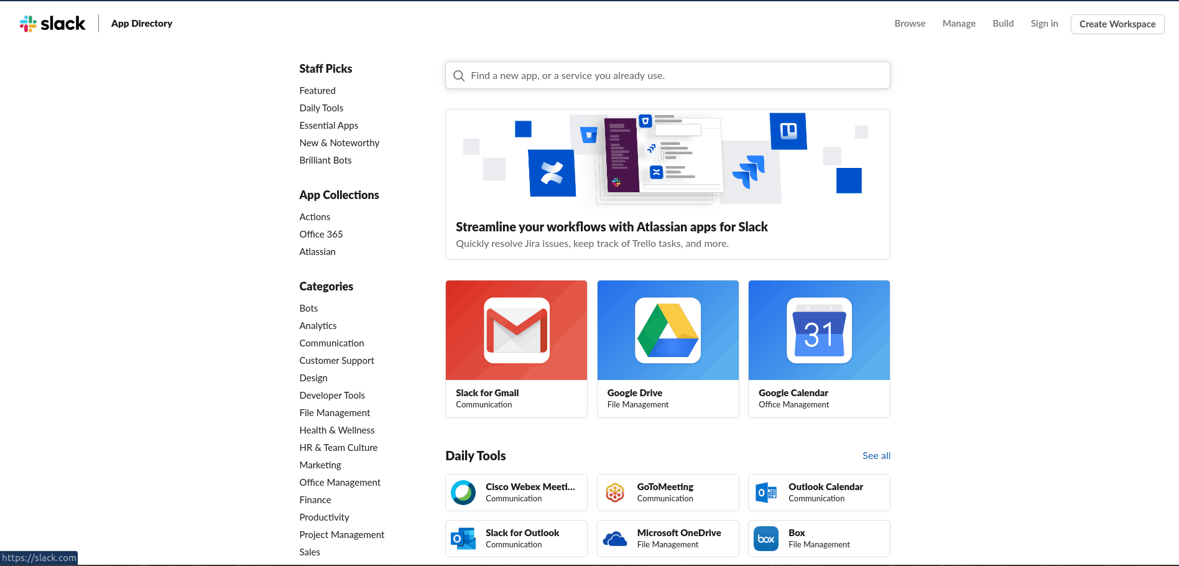
Task: Open the Gmail app icon tile
Action: (516, 330)
